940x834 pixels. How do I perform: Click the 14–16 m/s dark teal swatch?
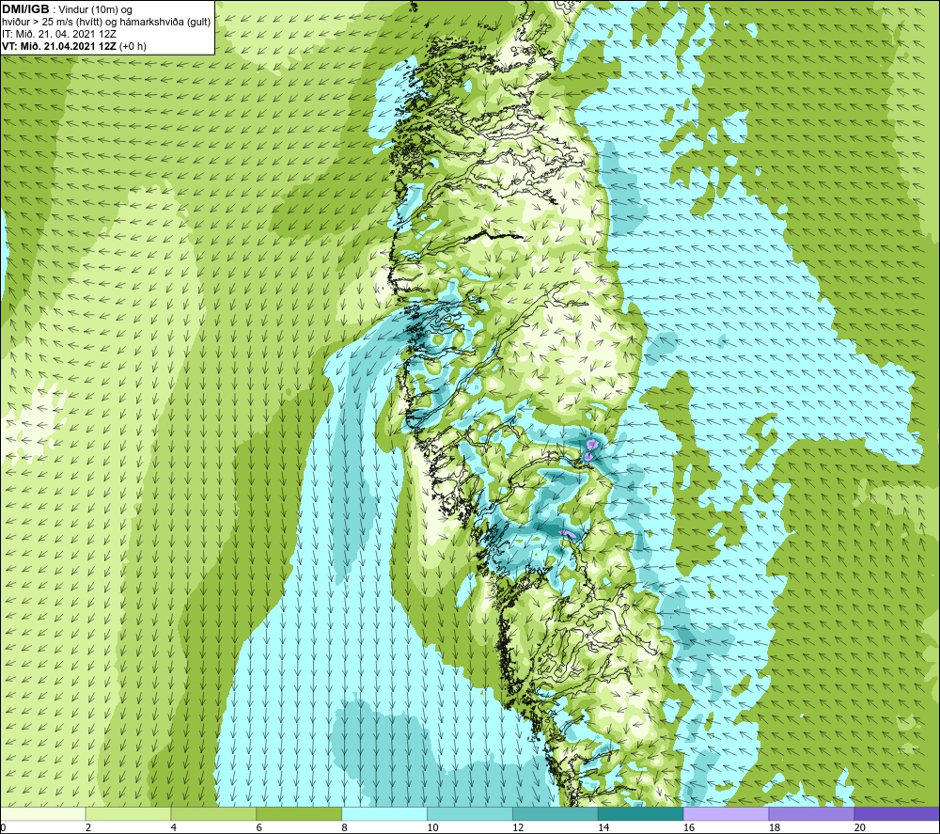point(641,814)
